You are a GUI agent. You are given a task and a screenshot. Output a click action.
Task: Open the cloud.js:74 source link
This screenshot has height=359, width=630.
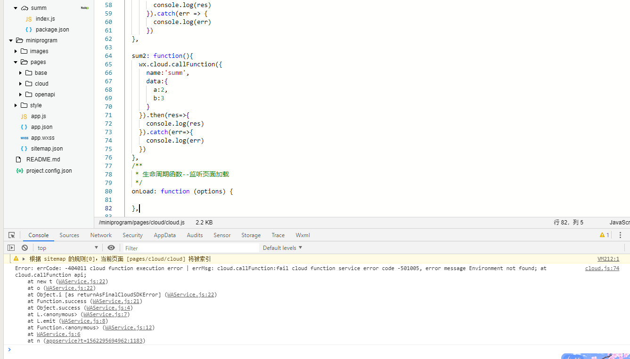602,268
